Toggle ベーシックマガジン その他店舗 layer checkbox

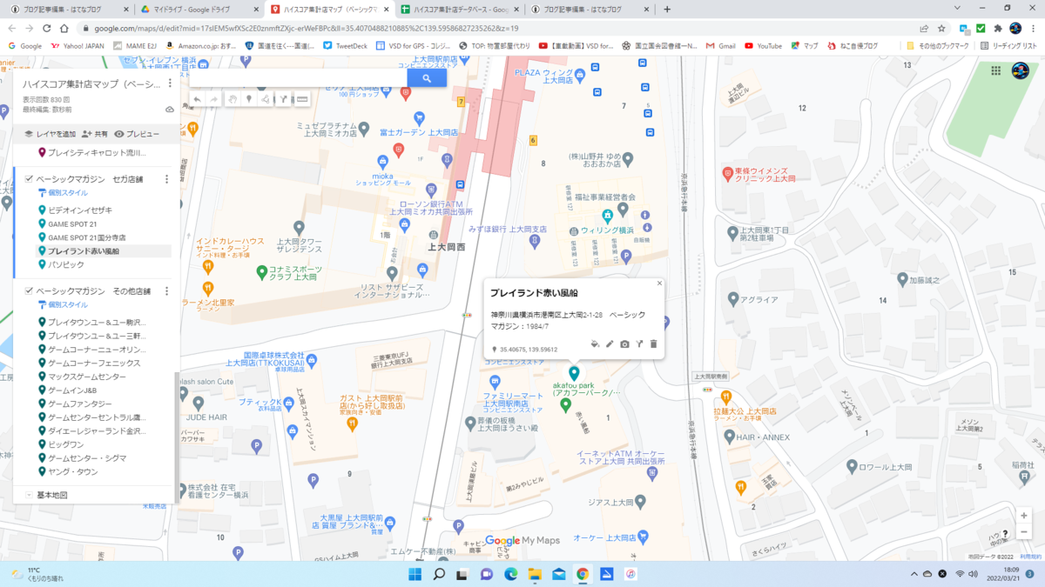[x=29, y=291]
